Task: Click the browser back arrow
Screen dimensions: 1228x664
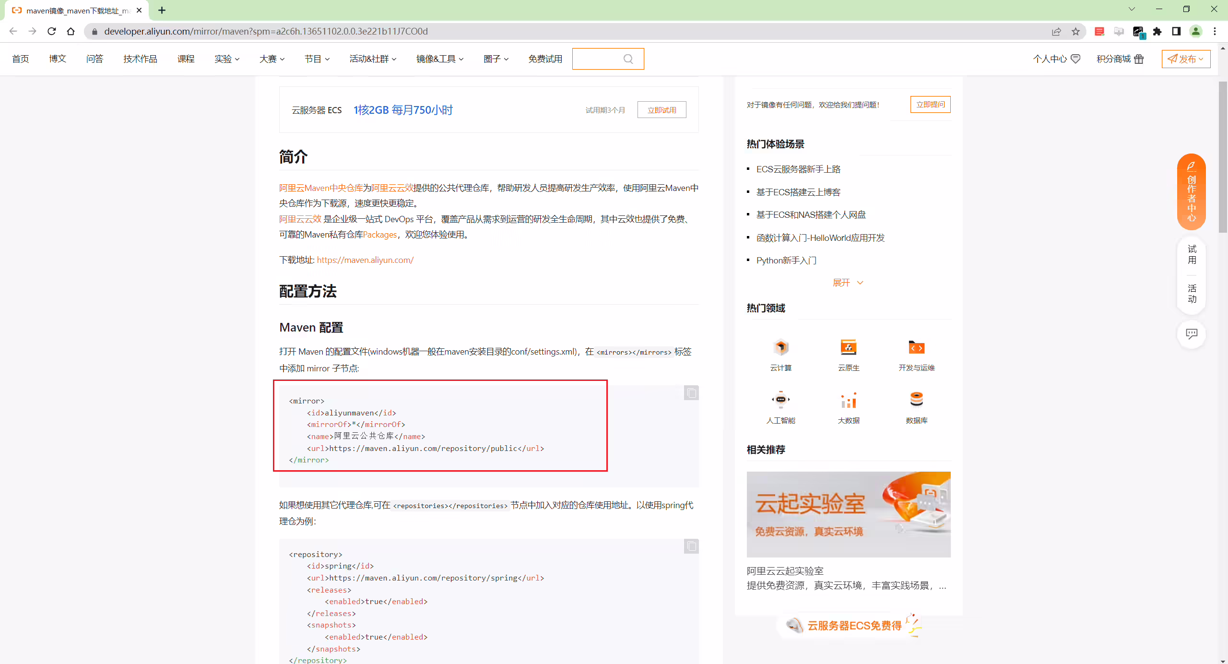Action: pos(13,31)
